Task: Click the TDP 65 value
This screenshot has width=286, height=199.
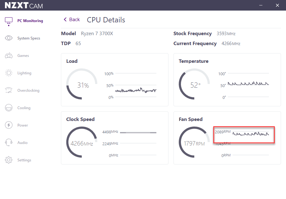Action: coord(78,43)
